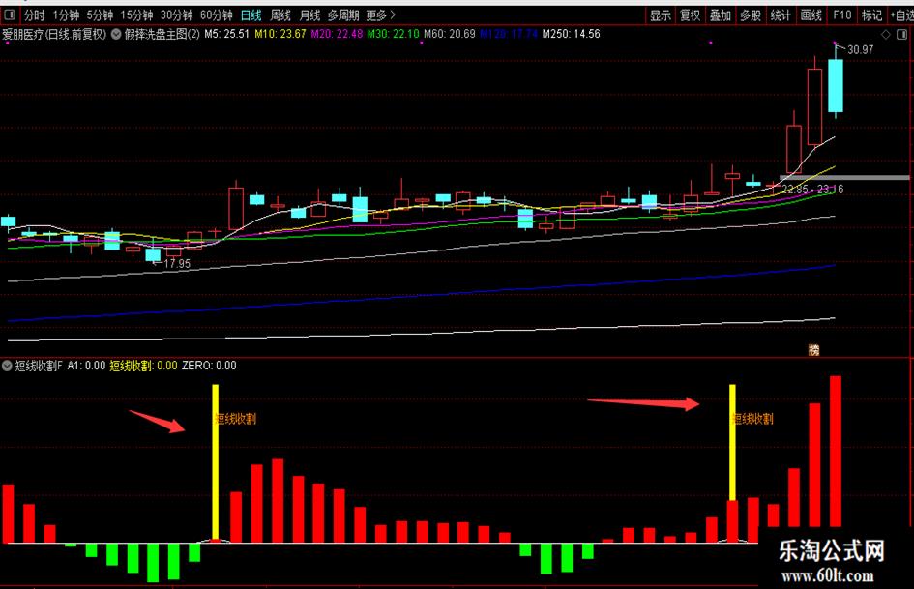This screenshot has width=914, height=589.
Task: Open the 画线 drawing tools
Action: coord(811,15)
